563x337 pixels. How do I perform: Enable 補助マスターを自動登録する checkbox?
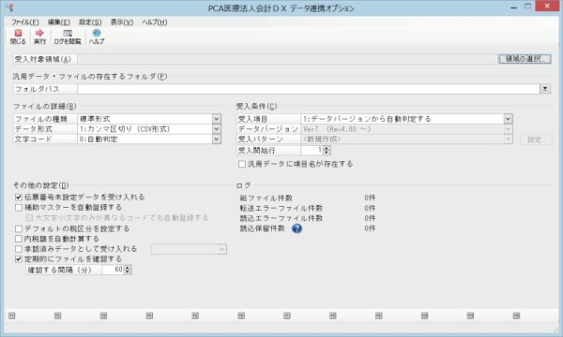[19, 208]
